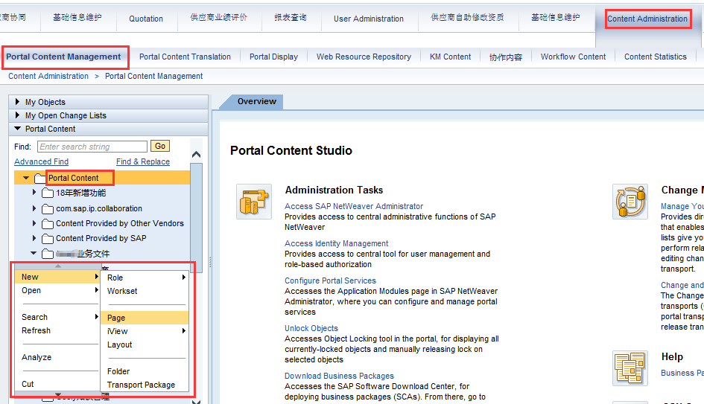Image resolution: width=704 pixels, height=404 pixels.
Task: Open the 报表查询 tab
Action: click(291, 18)
